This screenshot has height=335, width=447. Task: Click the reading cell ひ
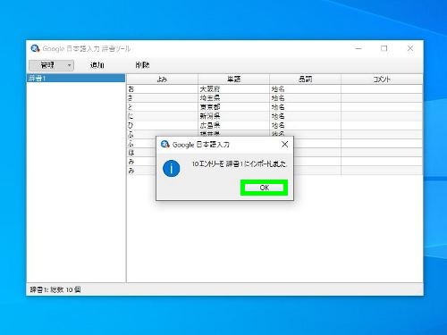[x=162, y=125]
